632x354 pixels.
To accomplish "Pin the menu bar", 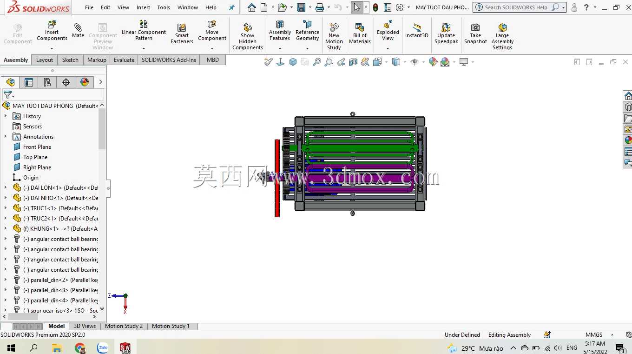I will click(232, 7).
